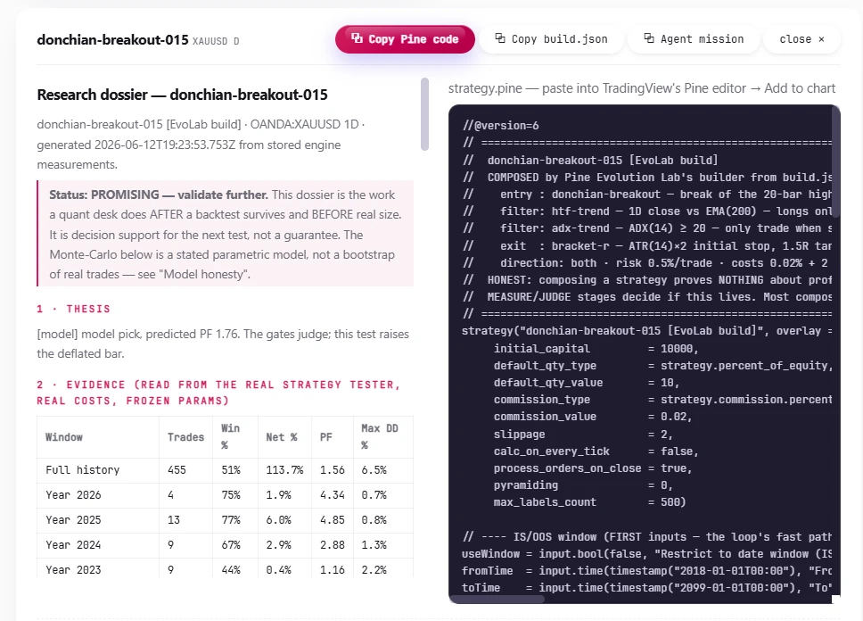Click the 1 · THESIS section heading
863x621 pixels.
tap(74, 309)
